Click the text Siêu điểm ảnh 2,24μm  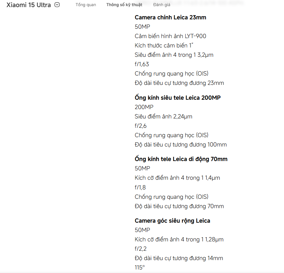[163, 116]
